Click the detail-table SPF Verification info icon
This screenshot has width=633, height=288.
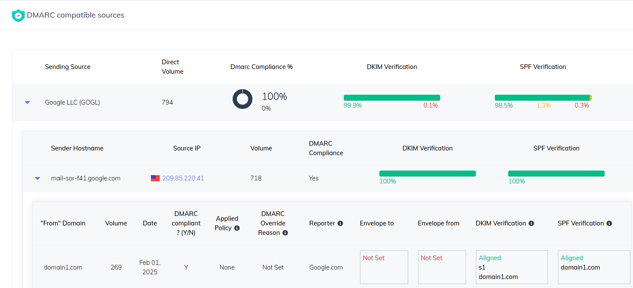click(609, 223)
